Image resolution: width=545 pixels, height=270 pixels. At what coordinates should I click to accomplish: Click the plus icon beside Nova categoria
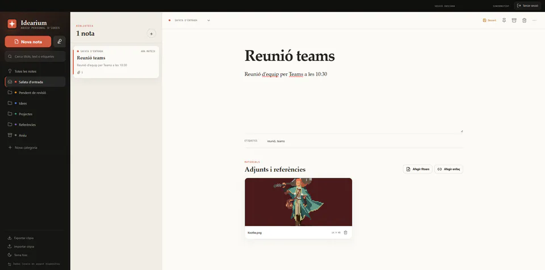pyautogui.click(x=10, y=148)
